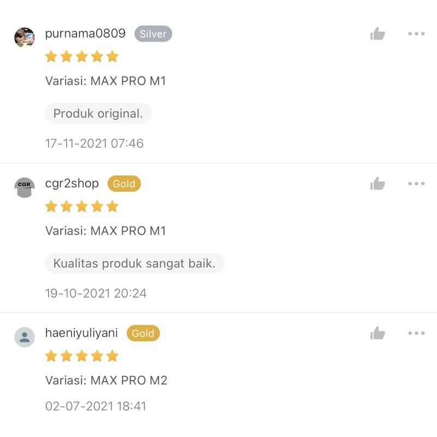The width and height of the screenshot is (437, 437).
Task: Open more options for haeniyuliyani's review
Action: (x=416, y=333)
